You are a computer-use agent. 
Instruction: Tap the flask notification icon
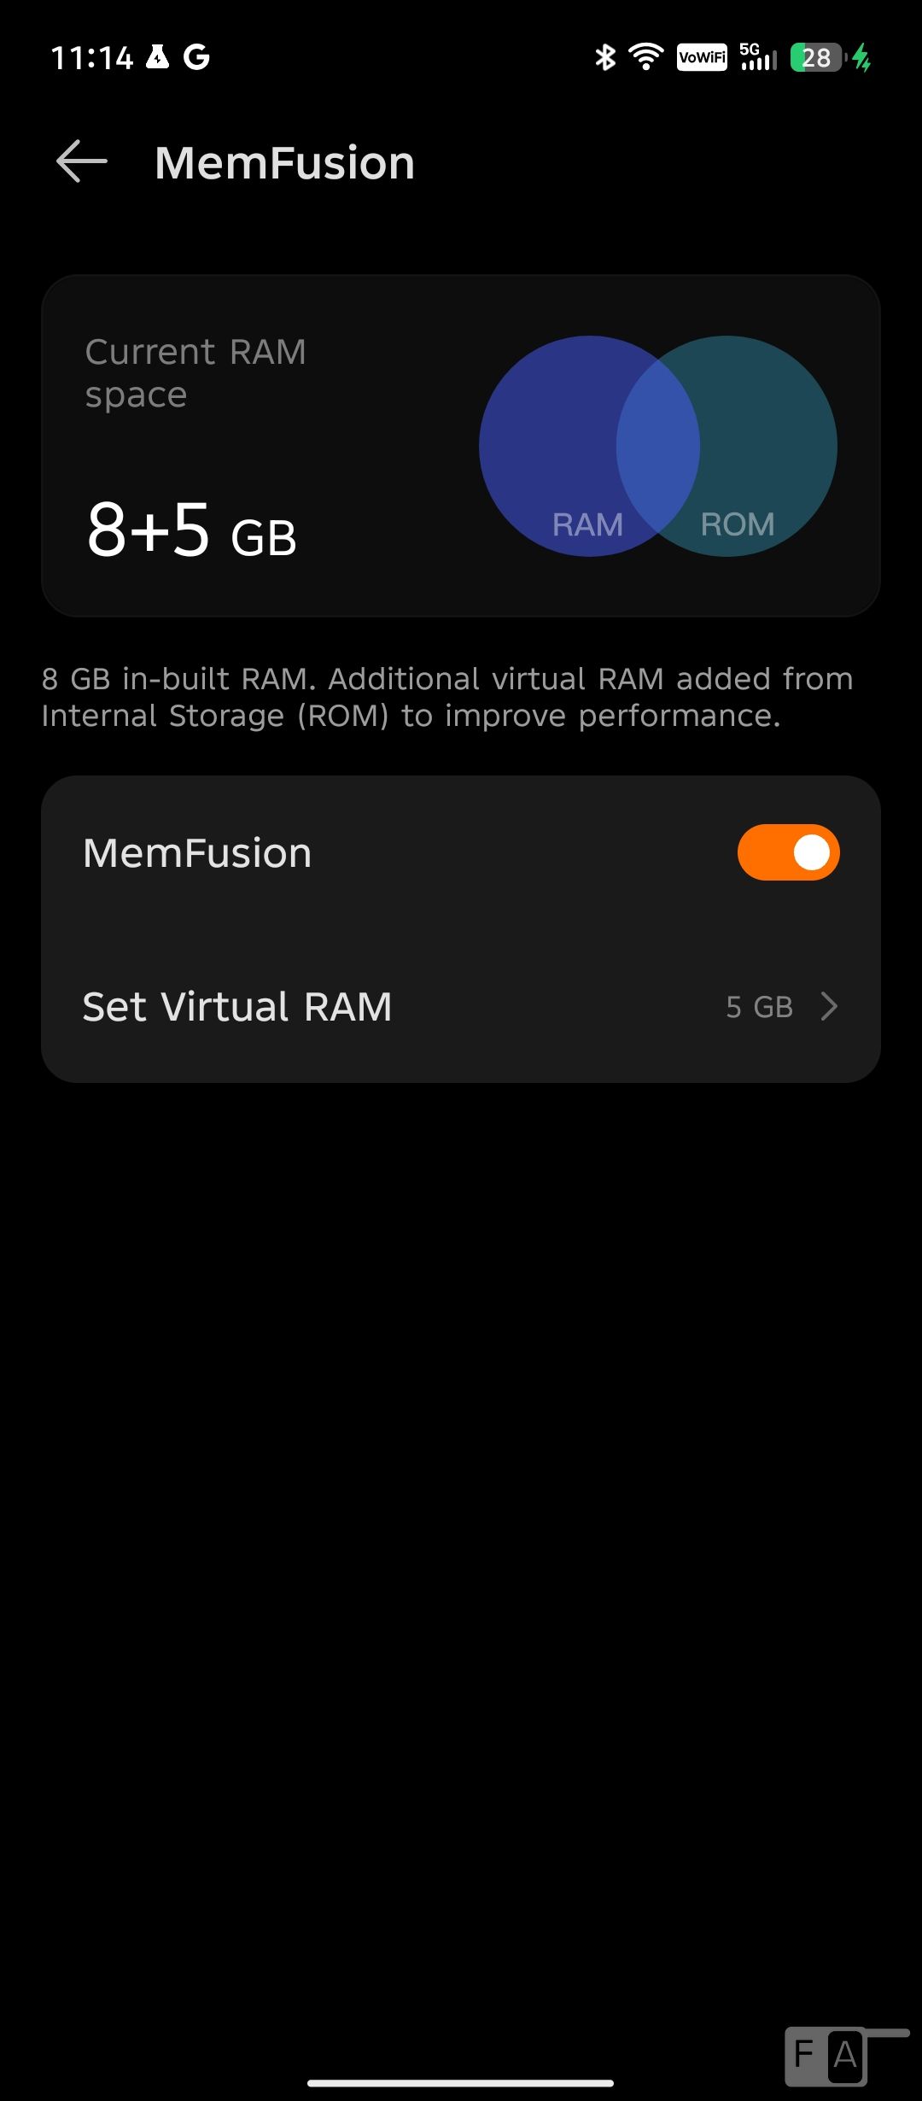click(x=157, y=57)
